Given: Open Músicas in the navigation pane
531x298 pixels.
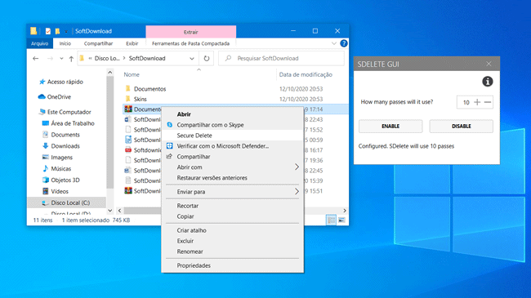Looking at the screenshot, I should [x=61, y=169].
